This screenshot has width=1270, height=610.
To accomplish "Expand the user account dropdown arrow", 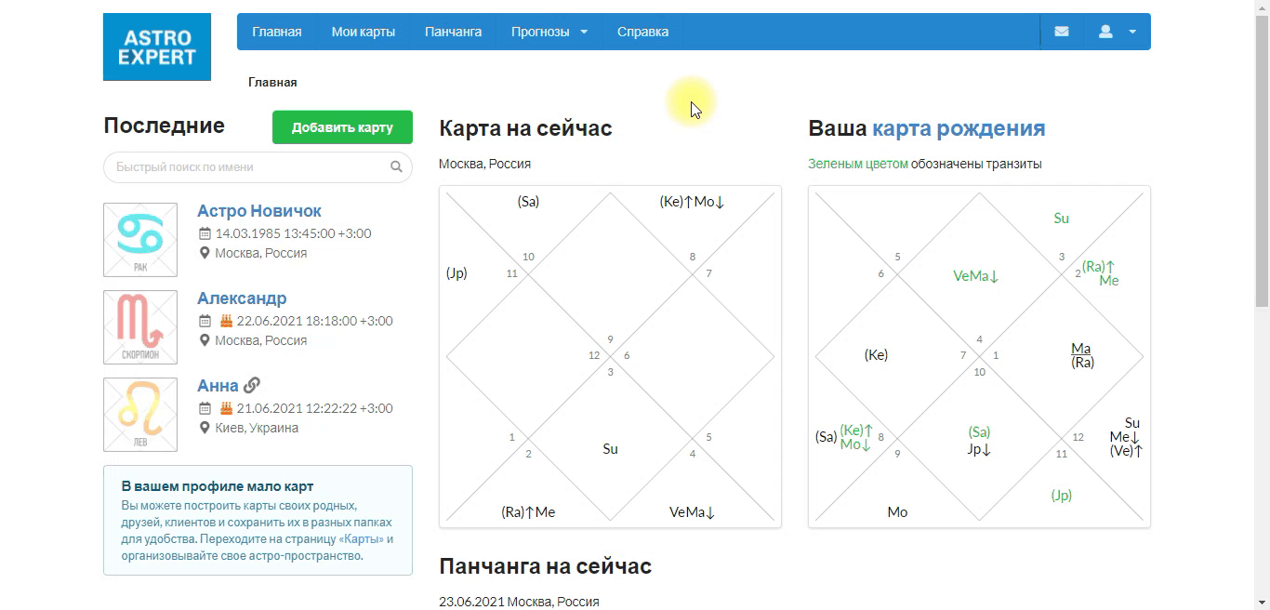I will pyautogui.click(x=1132, y=32).
